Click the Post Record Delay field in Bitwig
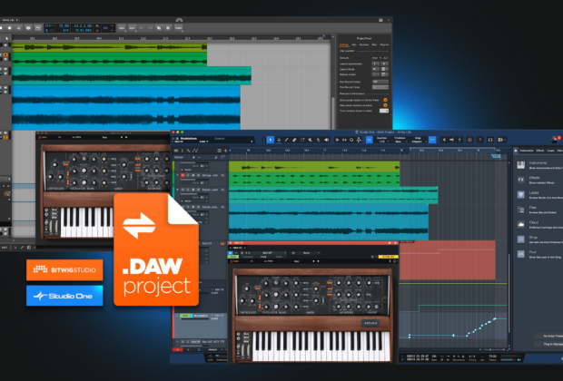Screen dimensions: 563x381 pos(380,87)
